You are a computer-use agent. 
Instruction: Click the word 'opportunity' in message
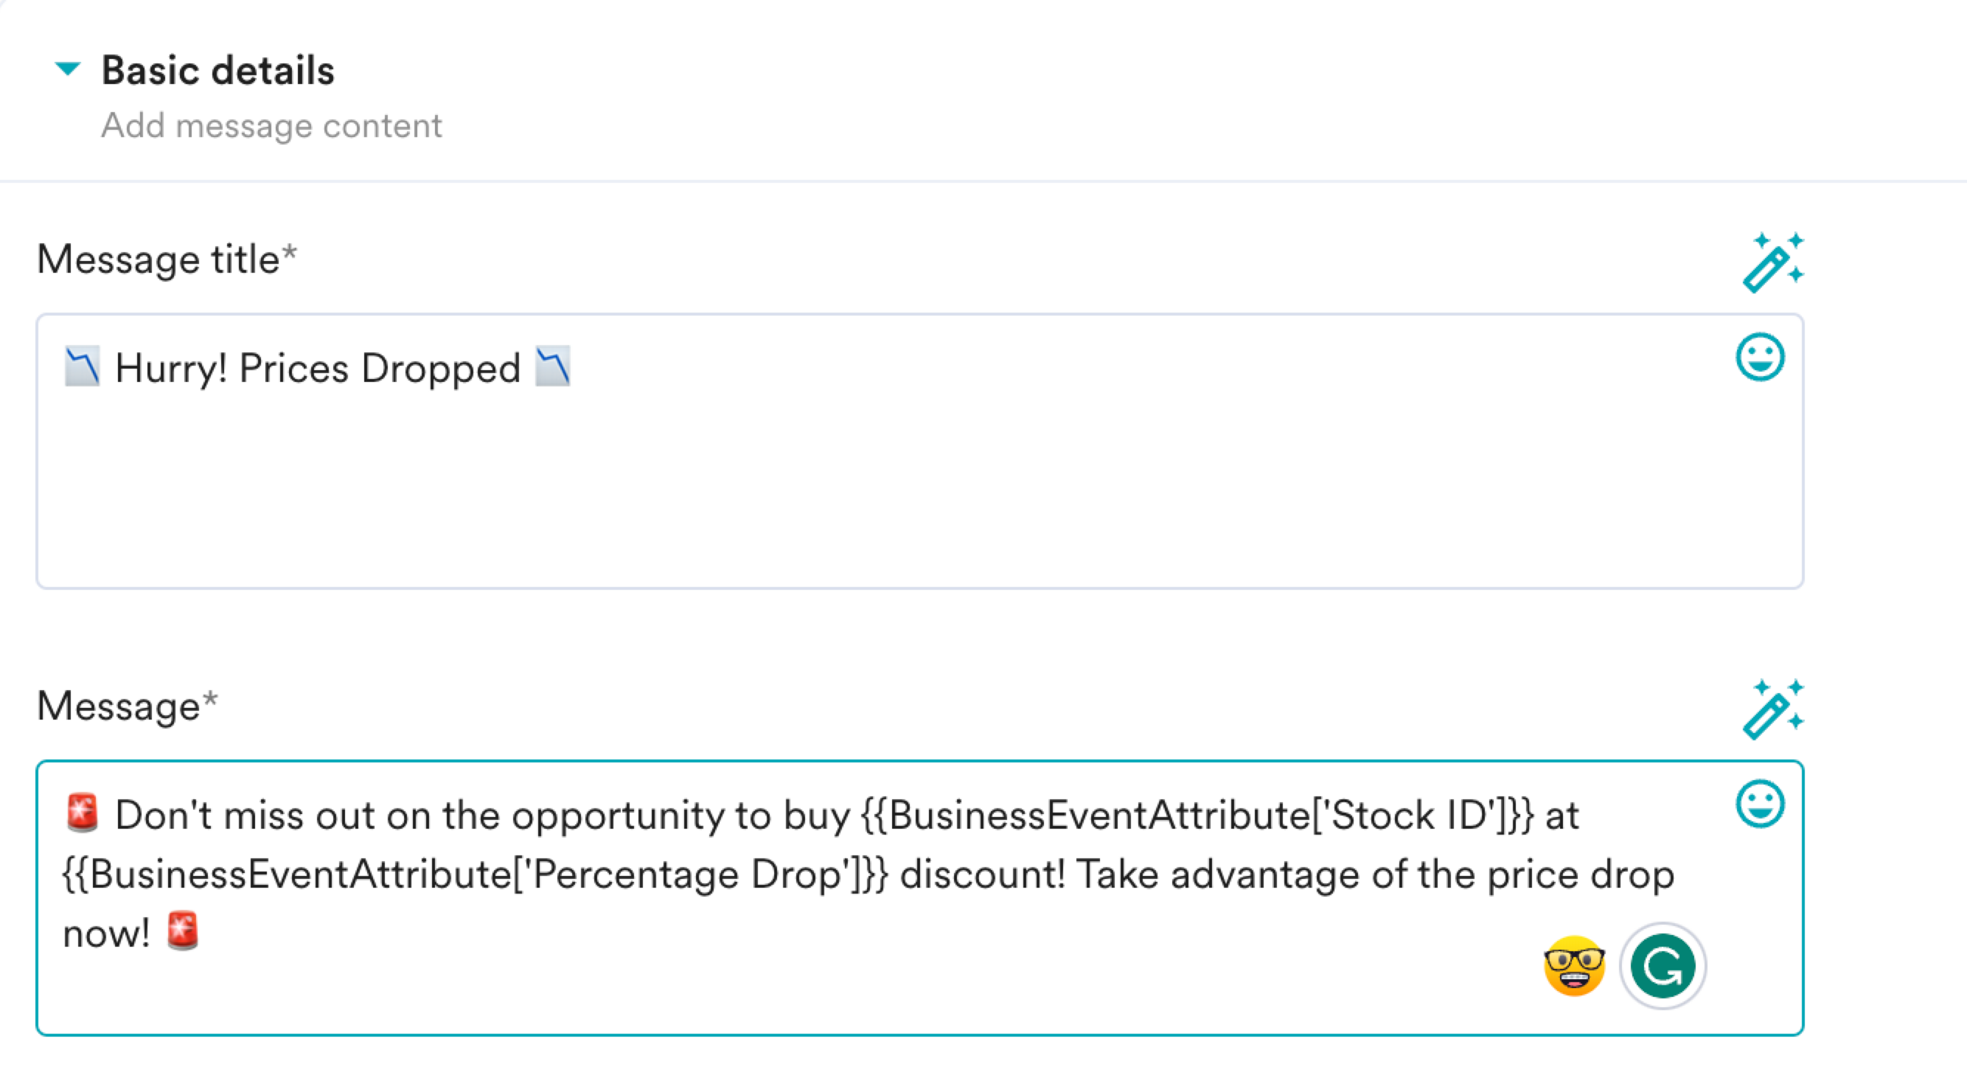pos(617,816)
